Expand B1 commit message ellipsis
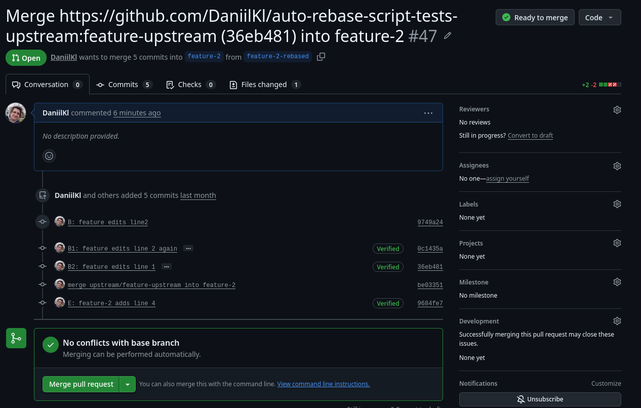Image resolution: width=641 pixels, height=408 pixels. click(x=188, y=249)
